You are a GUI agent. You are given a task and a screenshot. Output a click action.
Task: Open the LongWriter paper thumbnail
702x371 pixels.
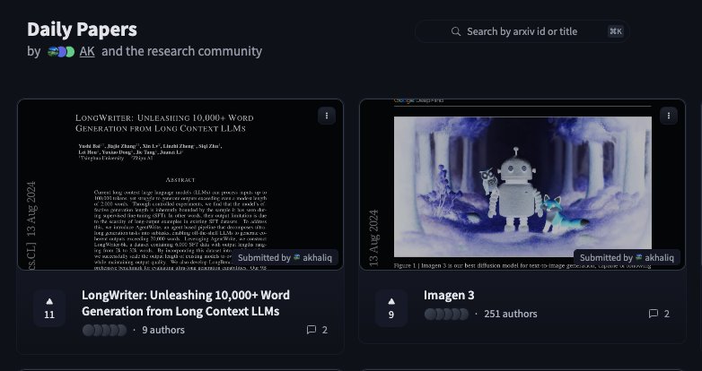(180, 185)
